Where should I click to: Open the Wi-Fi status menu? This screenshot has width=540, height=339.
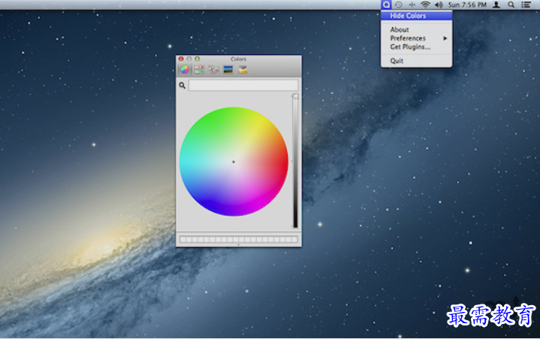coord(426,5)
